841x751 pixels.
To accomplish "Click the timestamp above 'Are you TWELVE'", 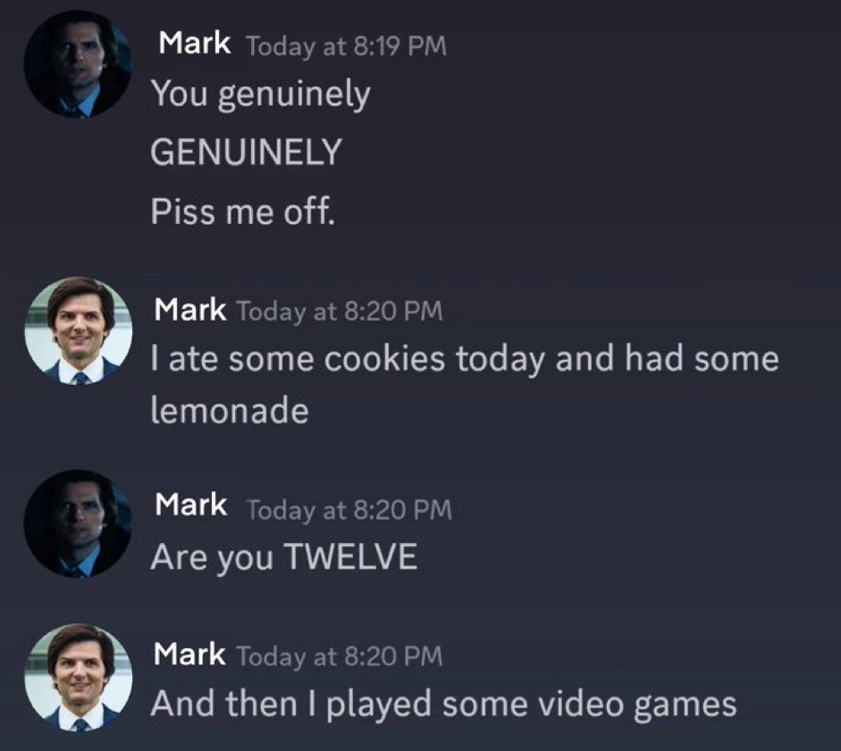I will click(349, 509).
